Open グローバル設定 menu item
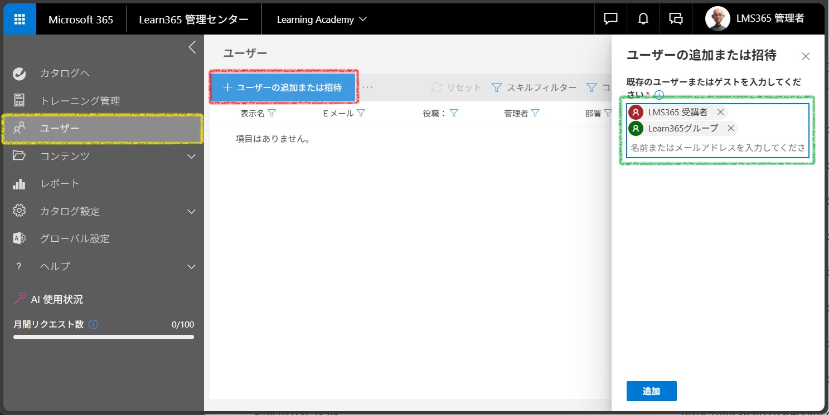Viewport: 829px width, 415px height. click(x=75, y=239)
